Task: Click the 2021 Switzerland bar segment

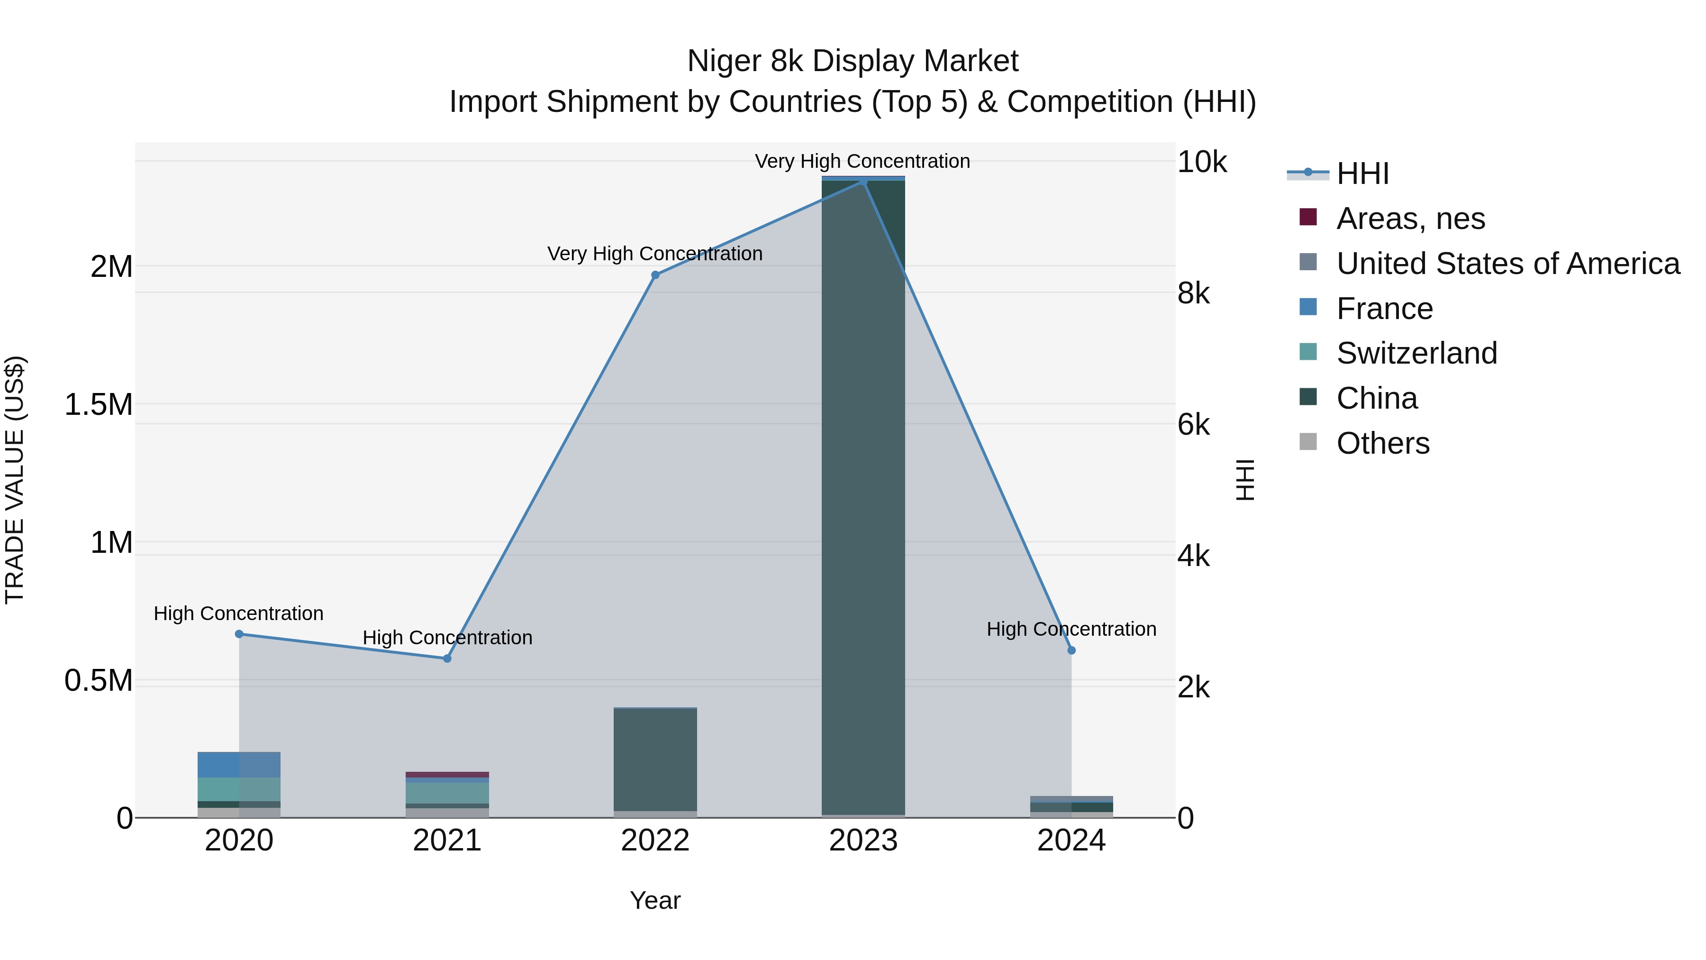Action: click(447, 793)
